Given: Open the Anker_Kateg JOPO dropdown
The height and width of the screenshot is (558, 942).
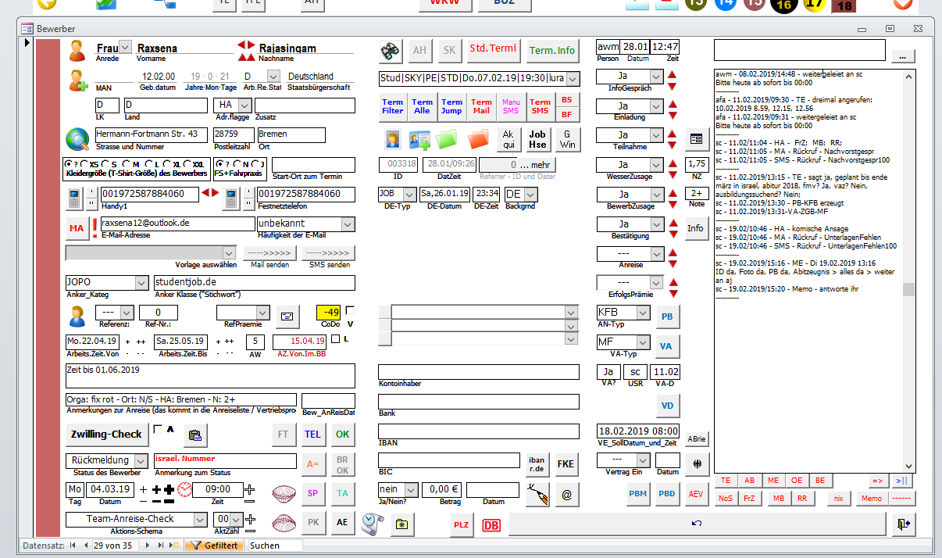Looking at the screenshot, I should (141, 282).
